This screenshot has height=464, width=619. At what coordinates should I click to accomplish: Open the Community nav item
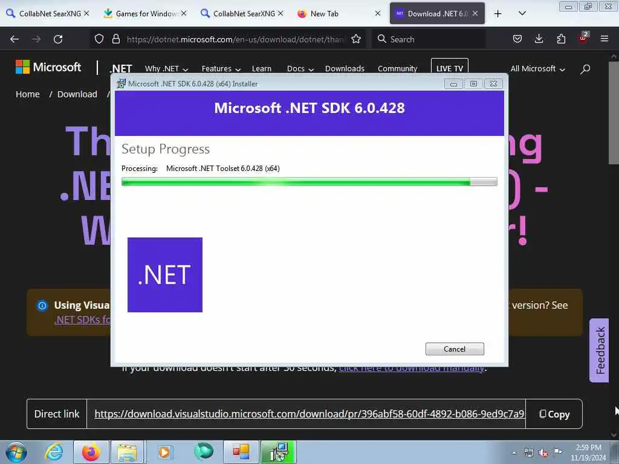pyautogui.click(x=397, y=69)
